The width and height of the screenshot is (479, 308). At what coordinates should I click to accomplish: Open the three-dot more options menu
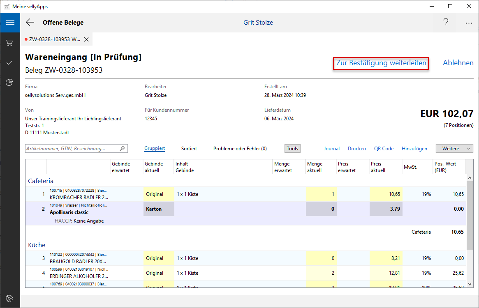tap(469, 23)
